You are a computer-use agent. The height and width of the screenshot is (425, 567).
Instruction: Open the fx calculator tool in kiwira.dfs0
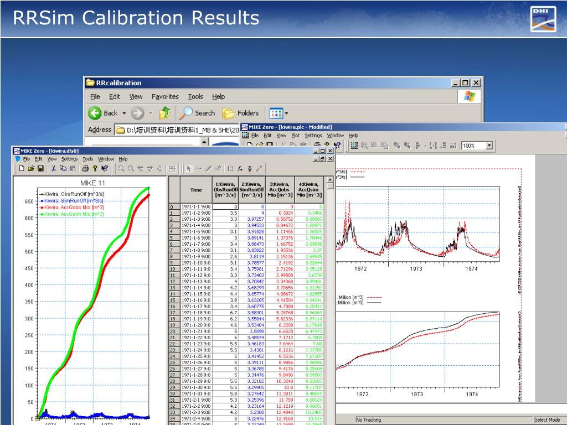coord(240,168)
